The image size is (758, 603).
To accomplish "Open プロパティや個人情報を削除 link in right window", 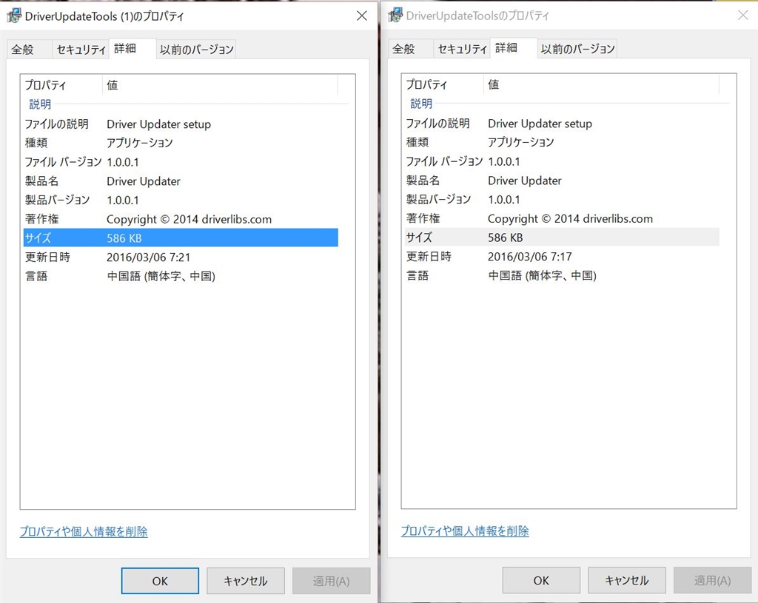I will pos(465,531).
